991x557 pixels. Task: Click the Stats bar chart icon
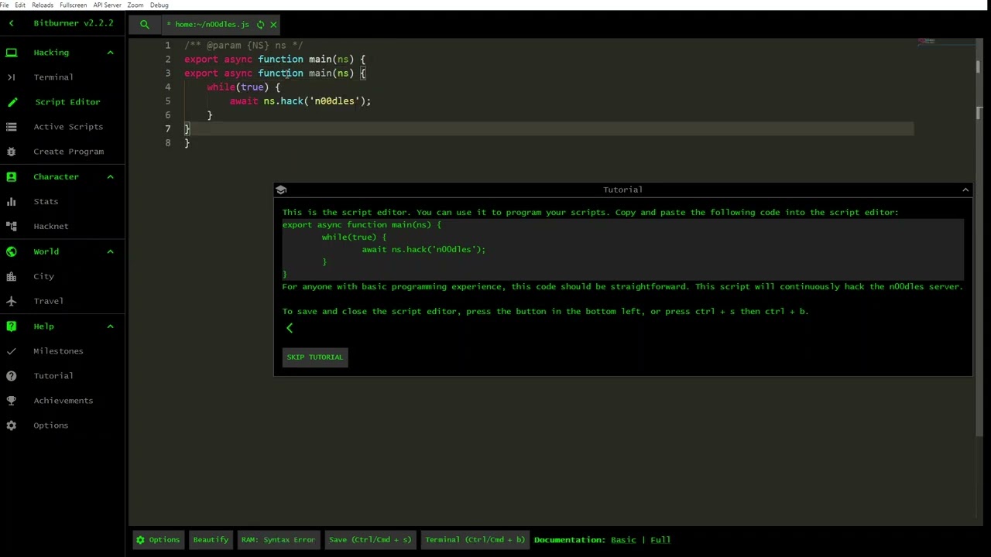[x=12, y=202]
